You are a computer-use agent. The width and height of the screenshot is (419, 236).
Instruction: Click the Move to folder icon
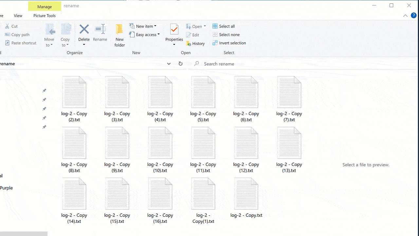pyautogui.click(x=50, y=29)
